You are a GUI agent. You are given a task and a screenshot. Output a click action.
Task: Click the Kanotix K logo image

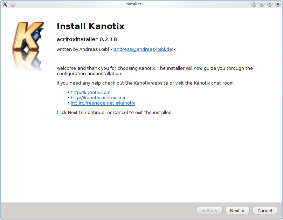point(28,46)
